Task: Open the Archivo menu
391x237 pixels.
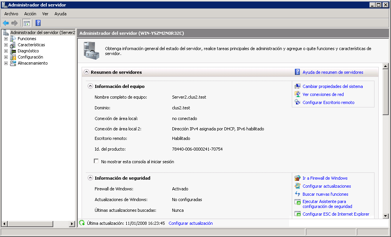Action: coord(11,14)
